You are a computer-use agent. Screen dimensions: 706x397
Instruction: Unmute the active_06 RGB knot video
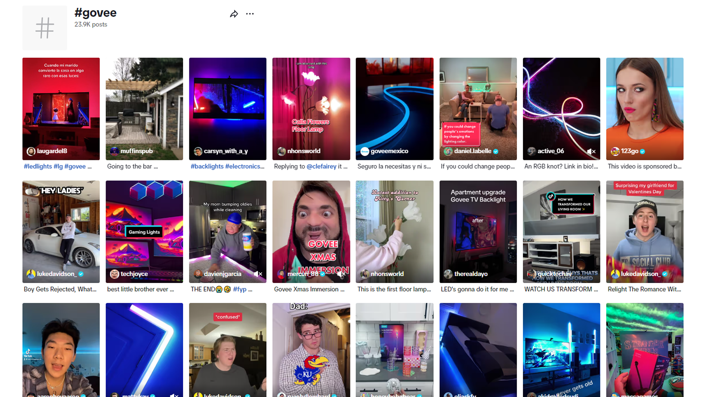(x=591, y=151)
